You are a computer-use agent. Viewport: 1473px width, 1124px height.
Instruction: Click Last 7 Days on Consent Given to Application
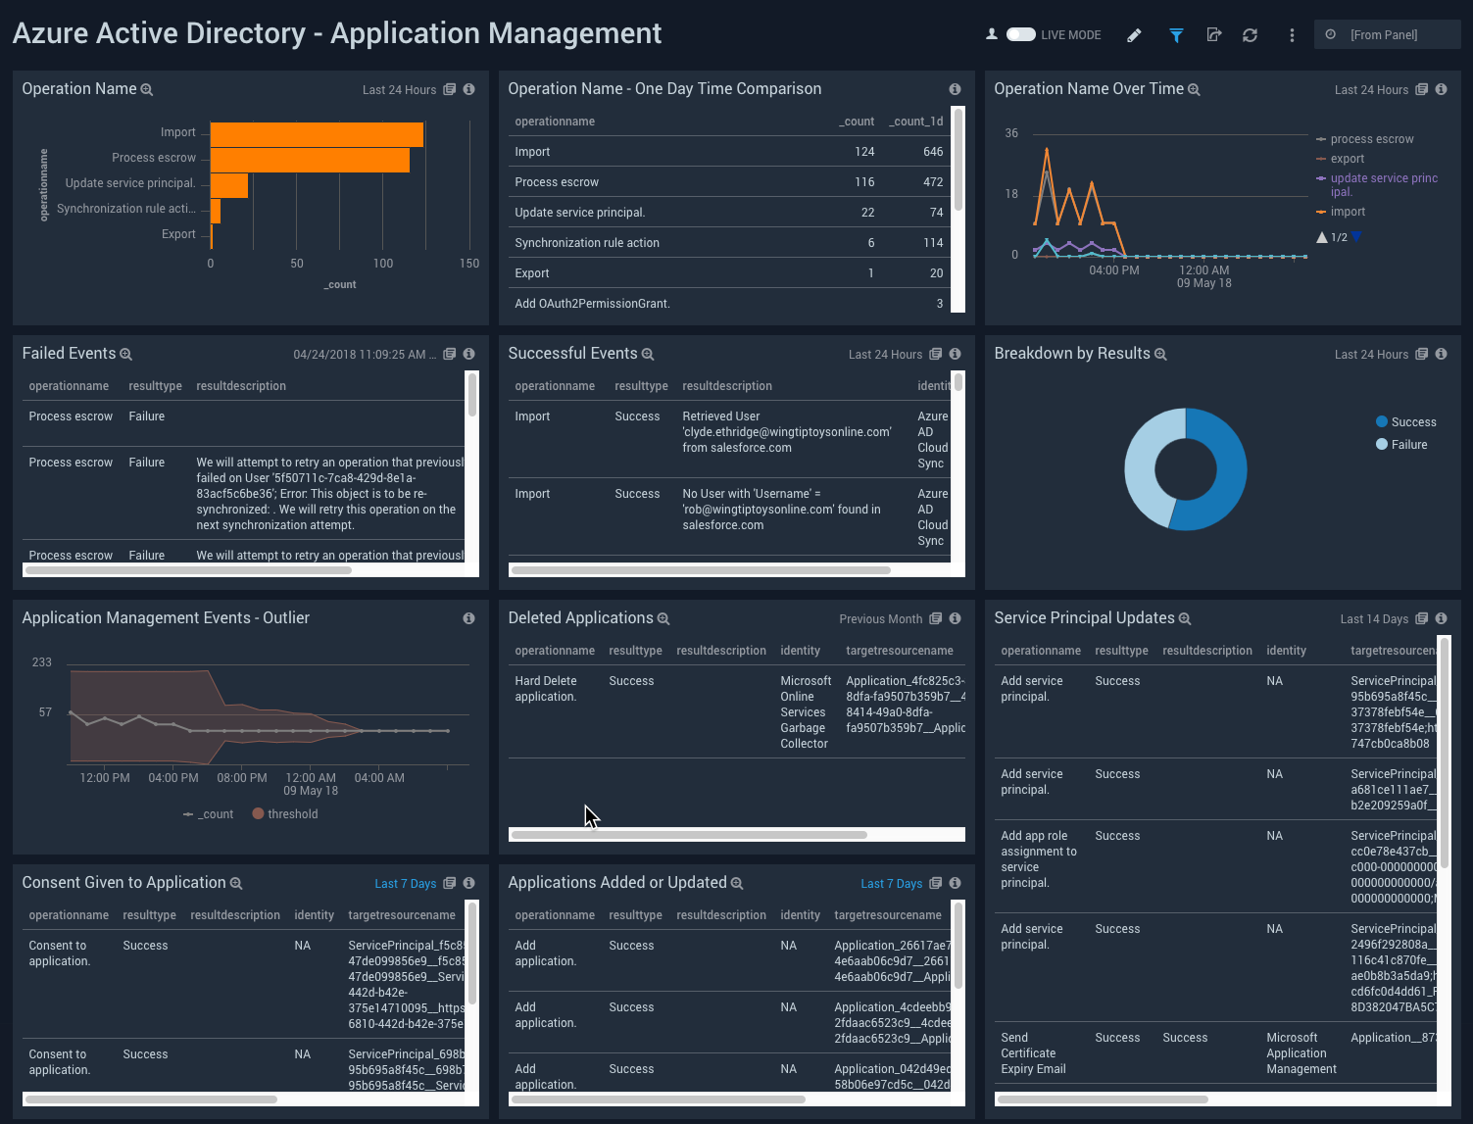pos(406,883)
